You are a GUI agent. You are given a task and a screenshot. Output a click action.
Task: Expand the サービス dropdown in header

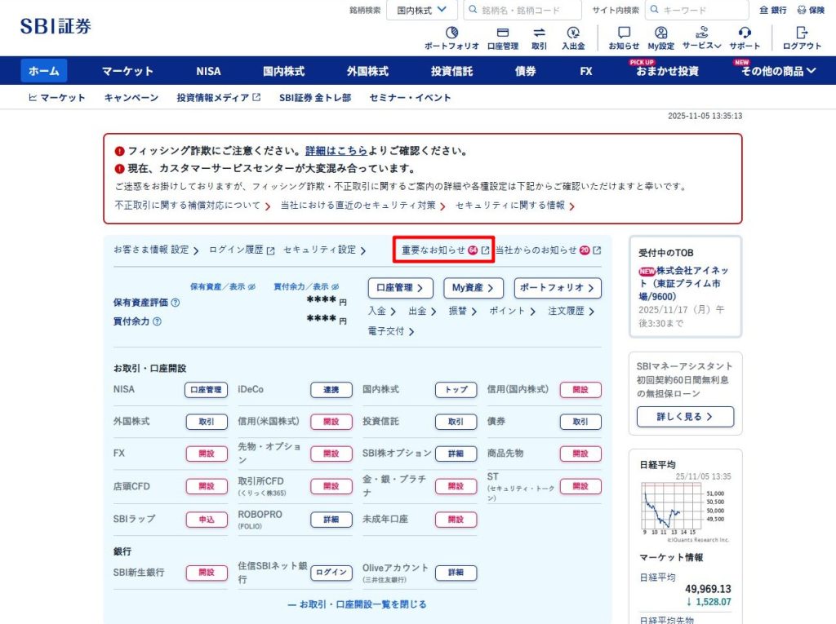(x=701, y=33)
